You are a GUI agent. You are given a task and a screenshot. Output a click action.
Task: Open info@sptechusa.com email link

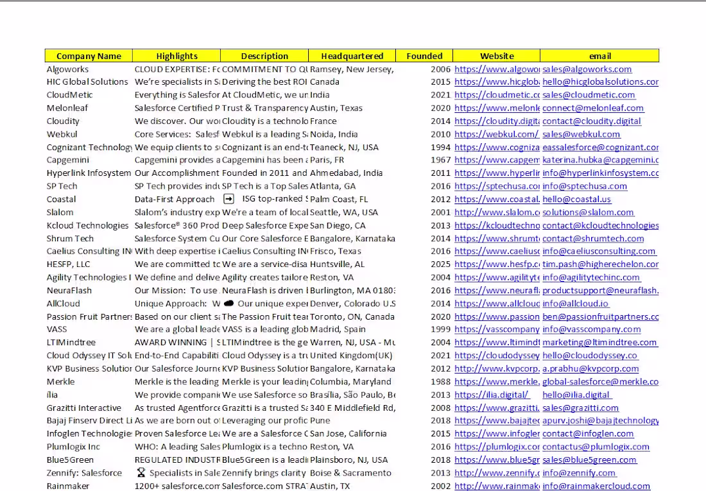585,186
